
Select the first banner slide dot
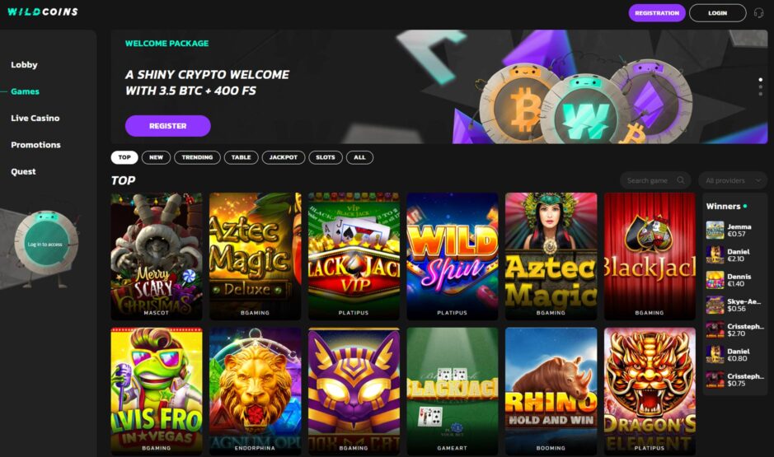tap(761, 79)
